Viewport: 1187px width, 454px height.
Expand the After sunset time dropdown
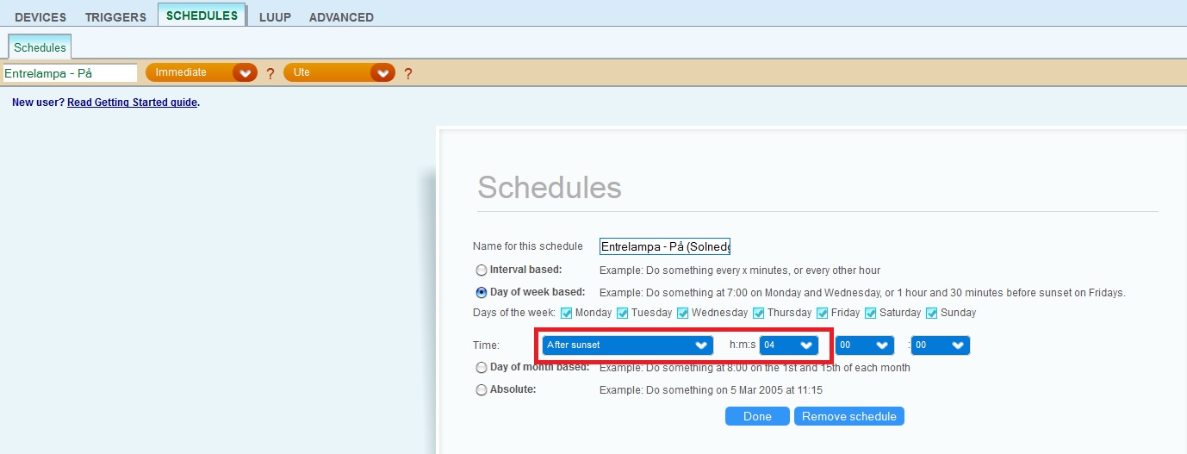pos(627,345)
